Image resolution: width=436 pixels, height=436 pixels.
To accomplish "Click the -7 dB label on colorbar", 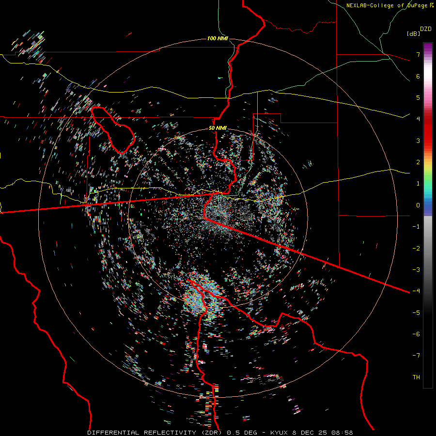I will click(416, 356).
